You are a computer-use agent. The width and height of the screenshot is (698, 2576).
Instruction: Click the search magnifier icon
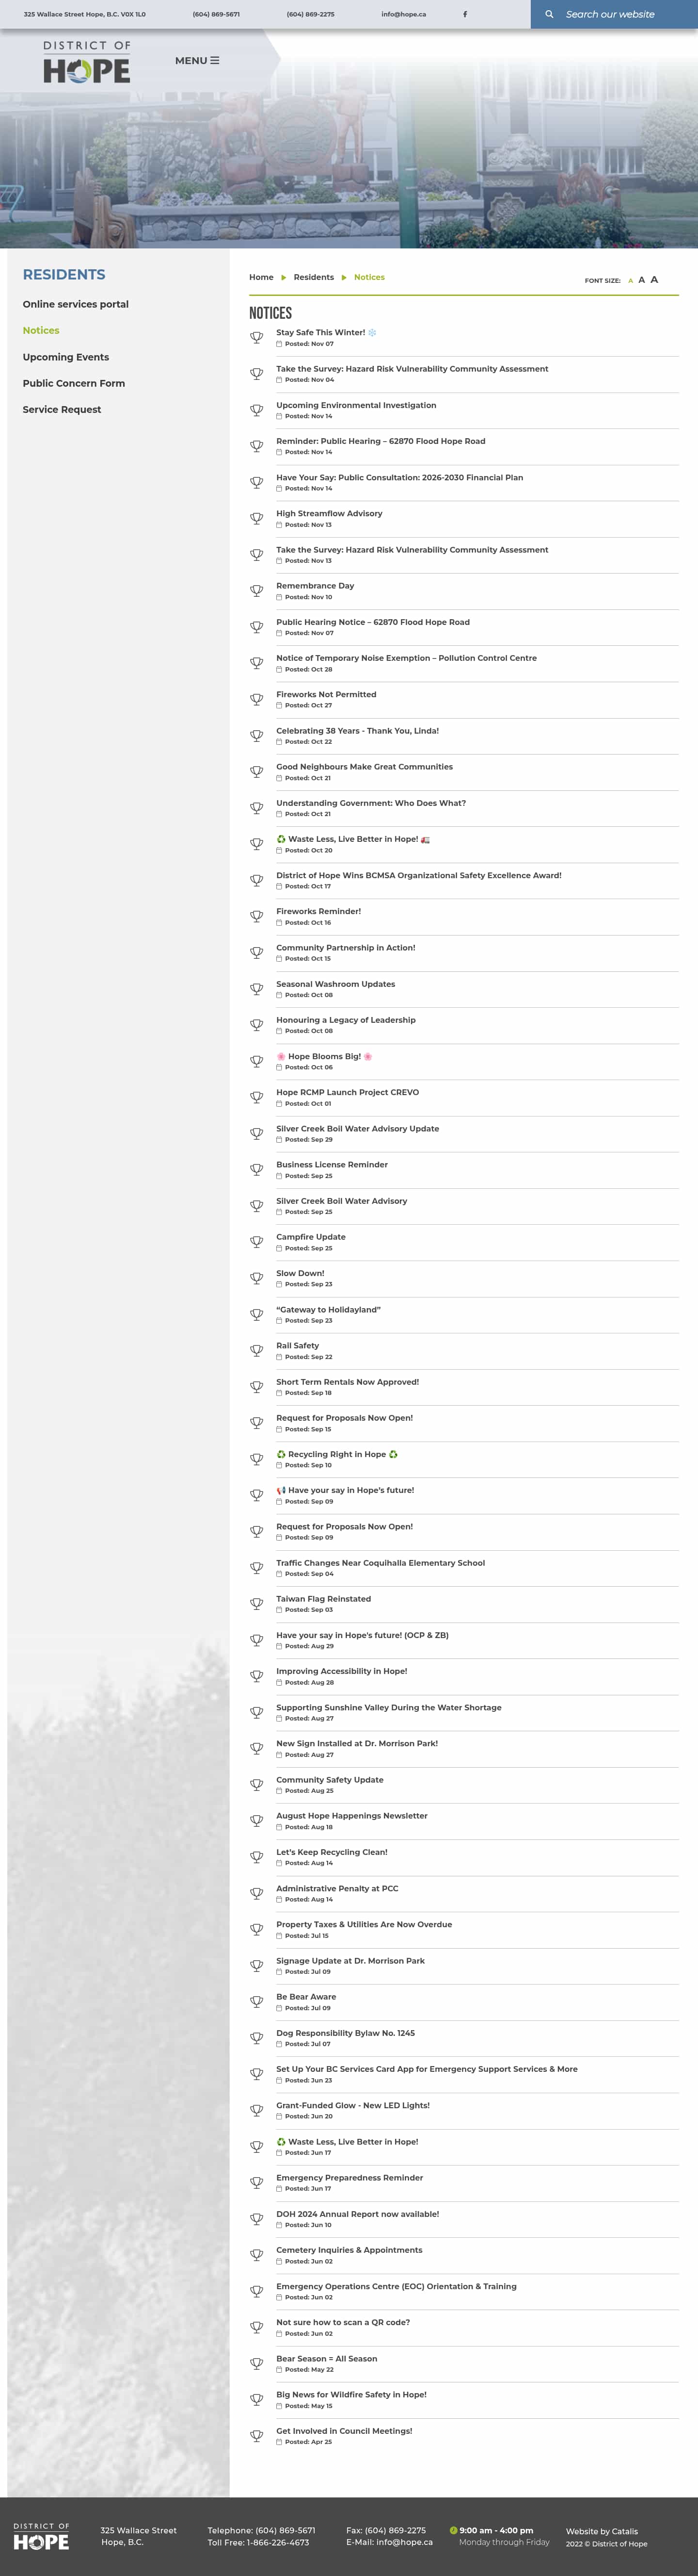[x=548, y=14]
